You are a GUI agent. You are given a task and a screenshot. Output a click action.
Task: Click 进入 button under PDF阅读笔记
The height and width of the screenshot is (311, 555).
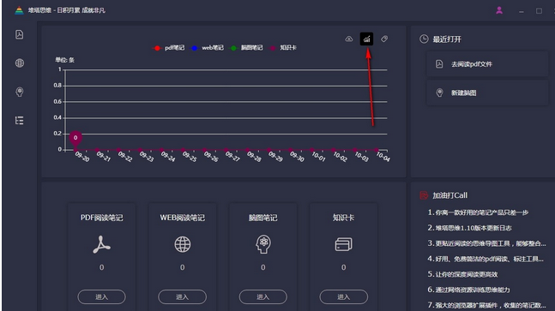click(101, 296)
